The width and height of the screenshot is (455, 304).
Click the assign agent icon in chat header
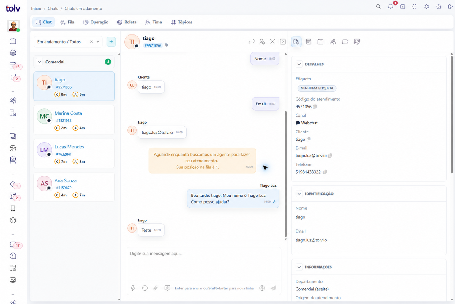click(x=262, y=42)
